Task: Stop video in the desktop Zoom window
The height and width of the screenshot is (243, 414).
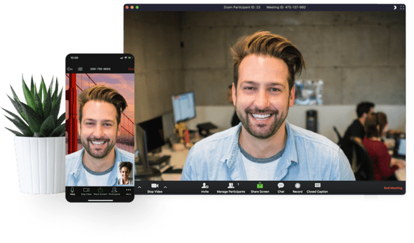Action: [155, 188]
